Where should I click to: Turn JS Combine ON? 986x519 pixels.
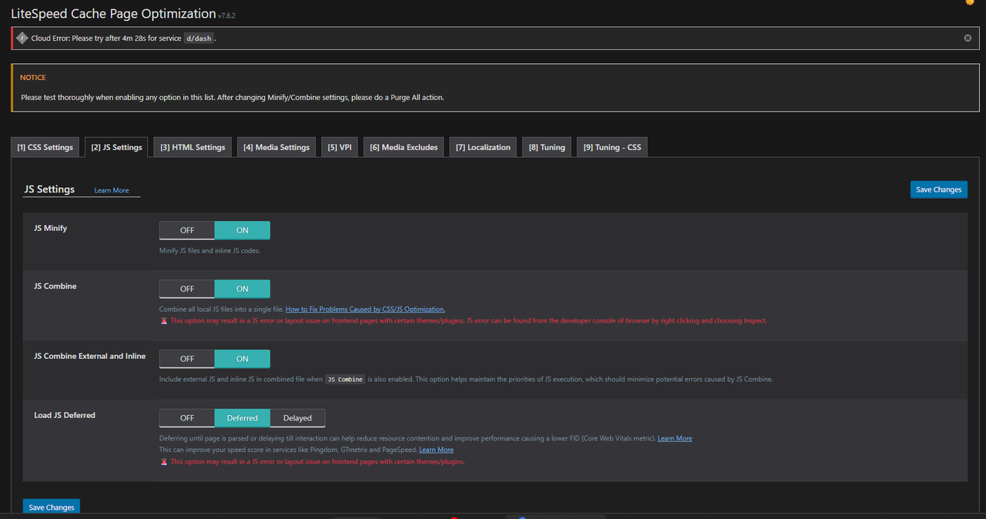pyautogui.click(x=243, y=289)
